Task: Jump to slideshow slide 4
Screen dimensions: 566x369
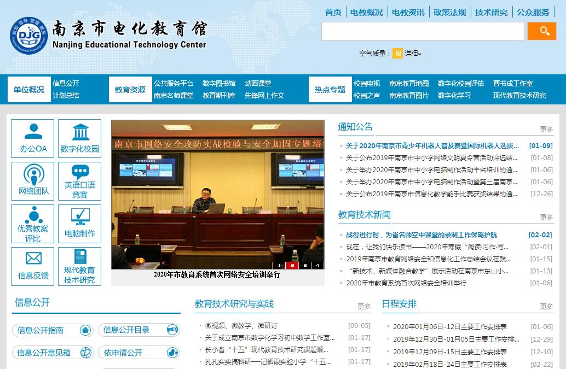Action: tap(317, 266)
